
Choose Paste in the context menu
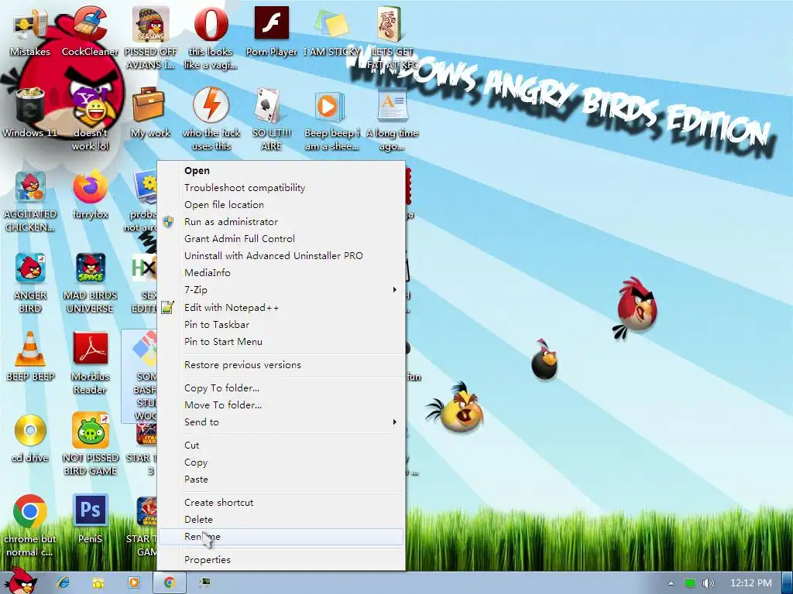click(281, 479)
